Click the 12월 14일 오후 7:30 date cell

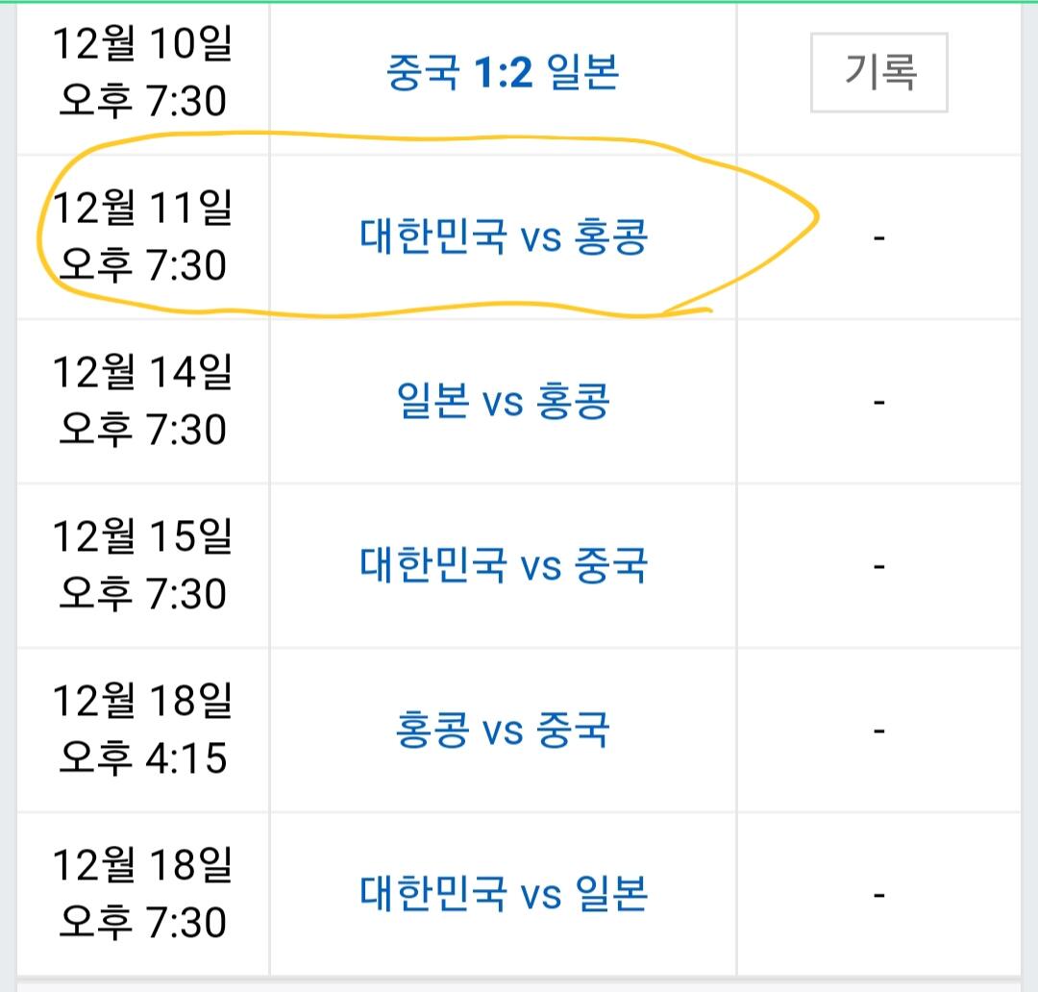pos(142,401)
